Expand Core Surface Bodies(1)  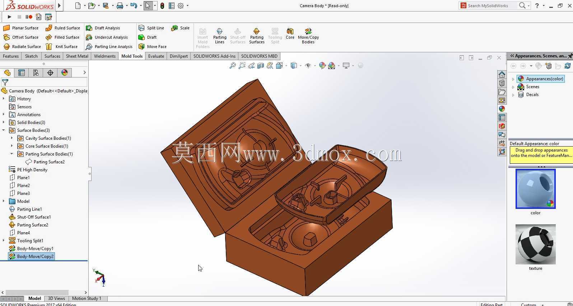[12, 146]
